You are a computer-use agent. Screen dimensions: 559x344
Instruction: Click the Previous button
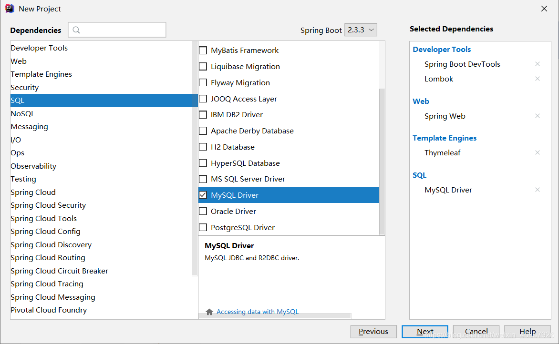click(373, 332)
